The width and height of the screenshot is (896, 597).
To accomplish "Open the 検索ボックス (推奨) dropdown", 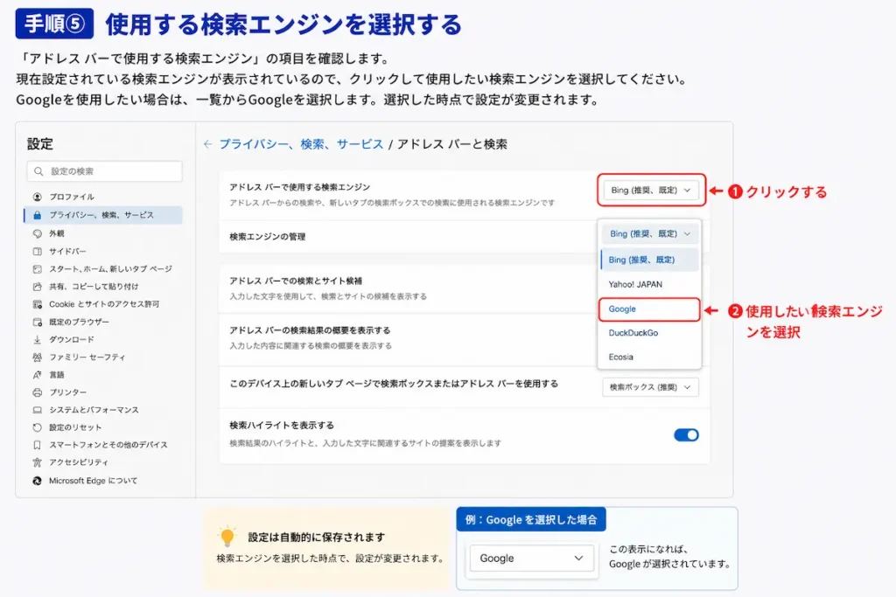I will click(650, 387).
